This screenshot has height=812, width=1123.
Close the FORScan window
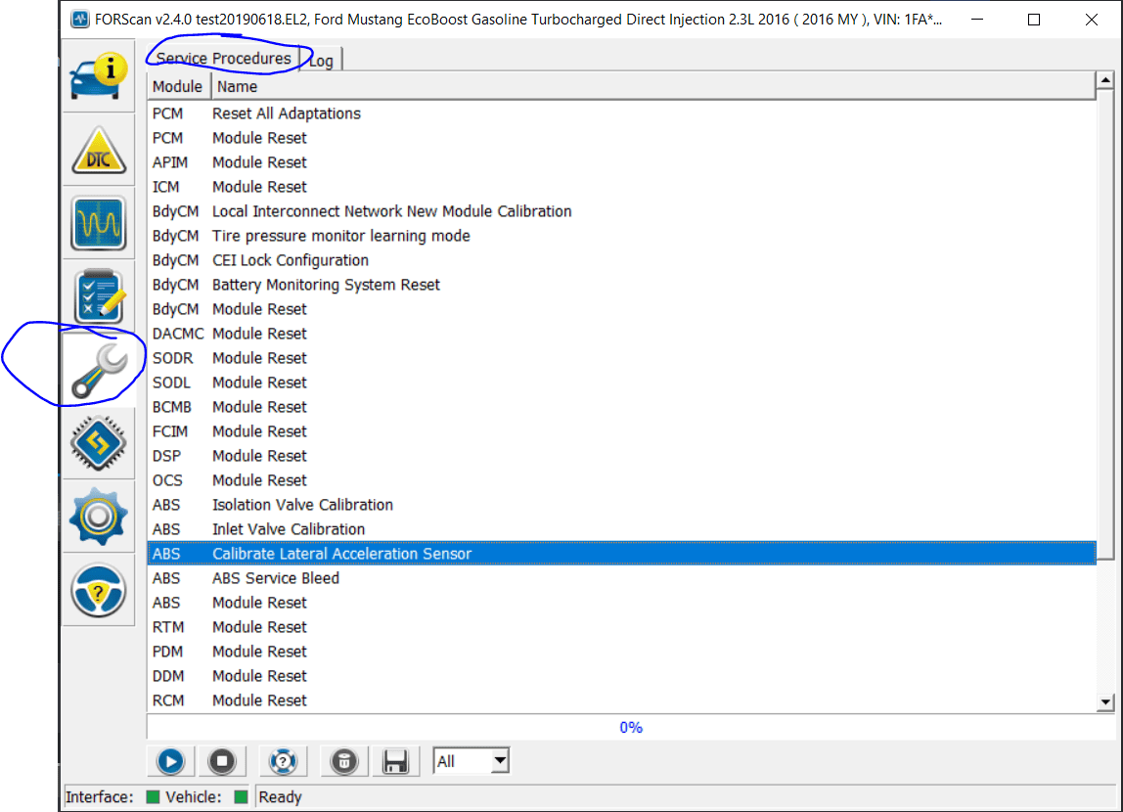(1091, 20)
